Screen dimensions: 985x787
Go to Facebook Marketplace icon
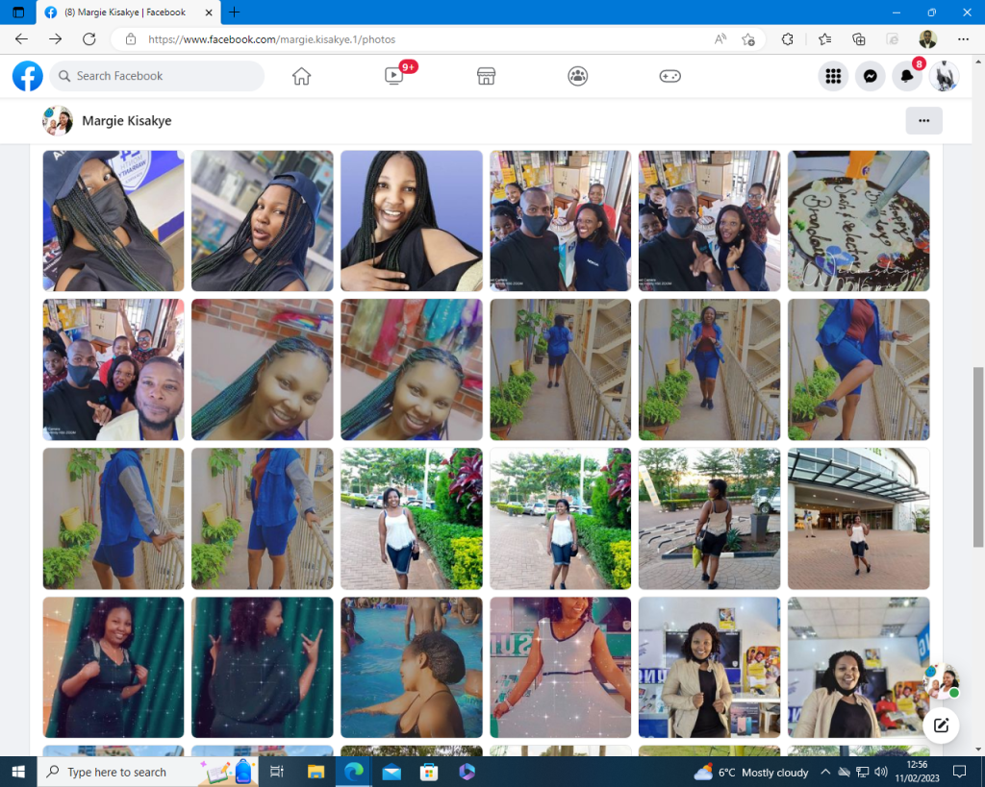click(x=486, y=76)
